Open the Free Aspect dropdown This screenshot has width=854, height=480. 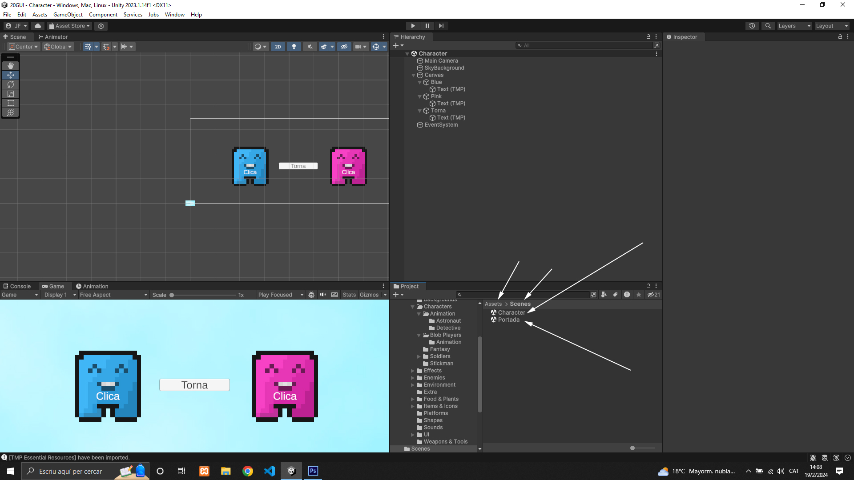(113, 295)
